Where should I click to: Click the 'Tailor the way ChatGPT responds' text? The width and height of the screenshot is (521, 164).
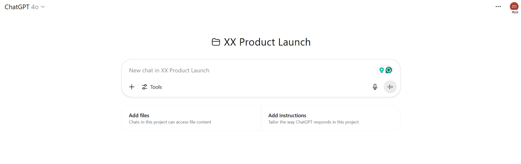pyautogui.click(x=313, y=122)
